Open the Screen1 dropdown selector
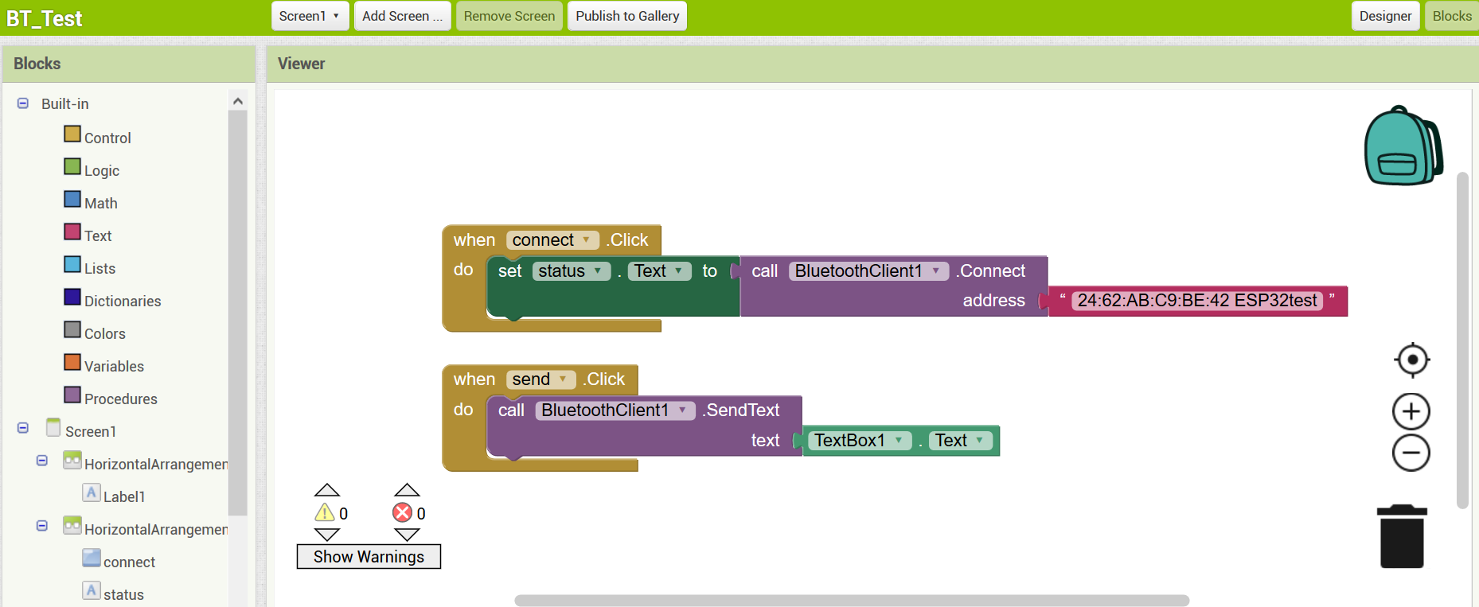Image resolution: width=1479 pixels, height=607 pixels. [x=310, y=16]
